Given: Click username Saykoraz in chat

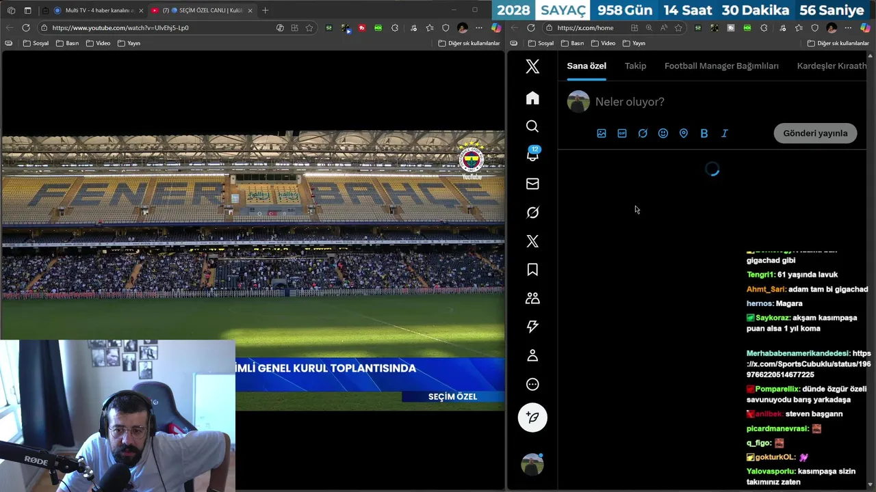Looking at the screenshot, I should tap(773, 318).
